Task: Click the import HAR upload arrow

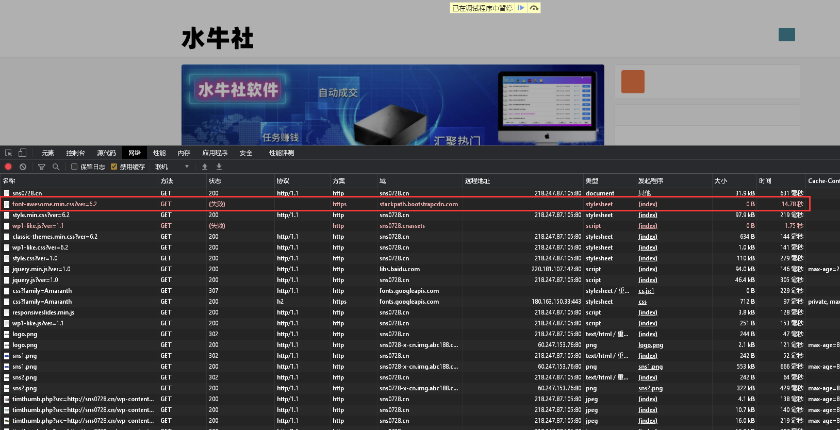Action: click(x=205, y=167)
